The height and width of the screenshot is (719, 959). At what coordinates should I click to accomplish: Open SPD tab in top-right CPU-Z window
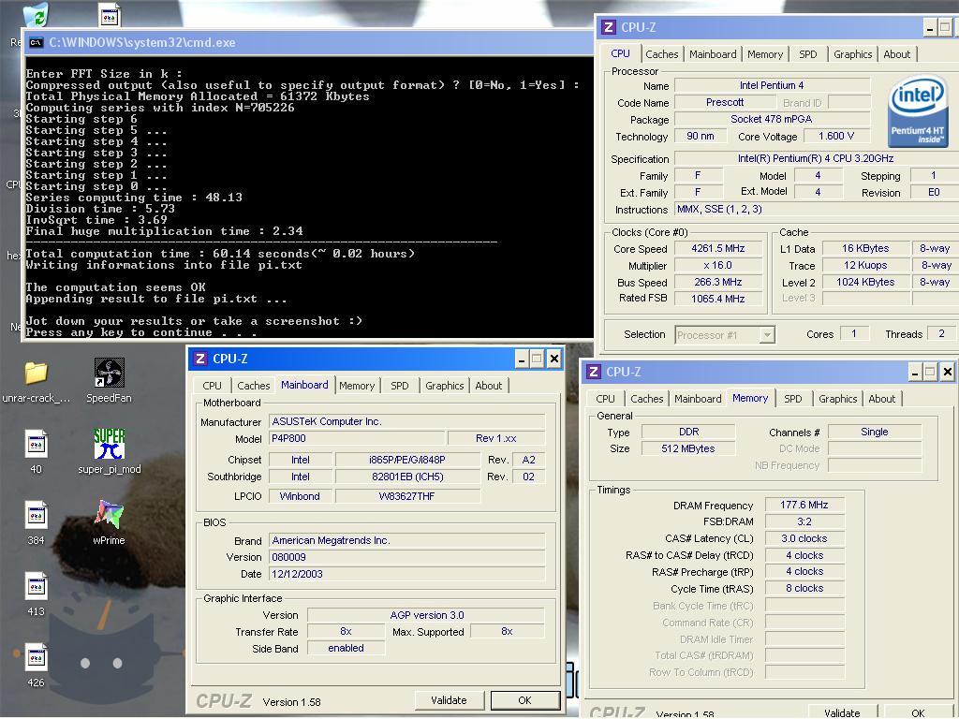click(x=808, y=53)
